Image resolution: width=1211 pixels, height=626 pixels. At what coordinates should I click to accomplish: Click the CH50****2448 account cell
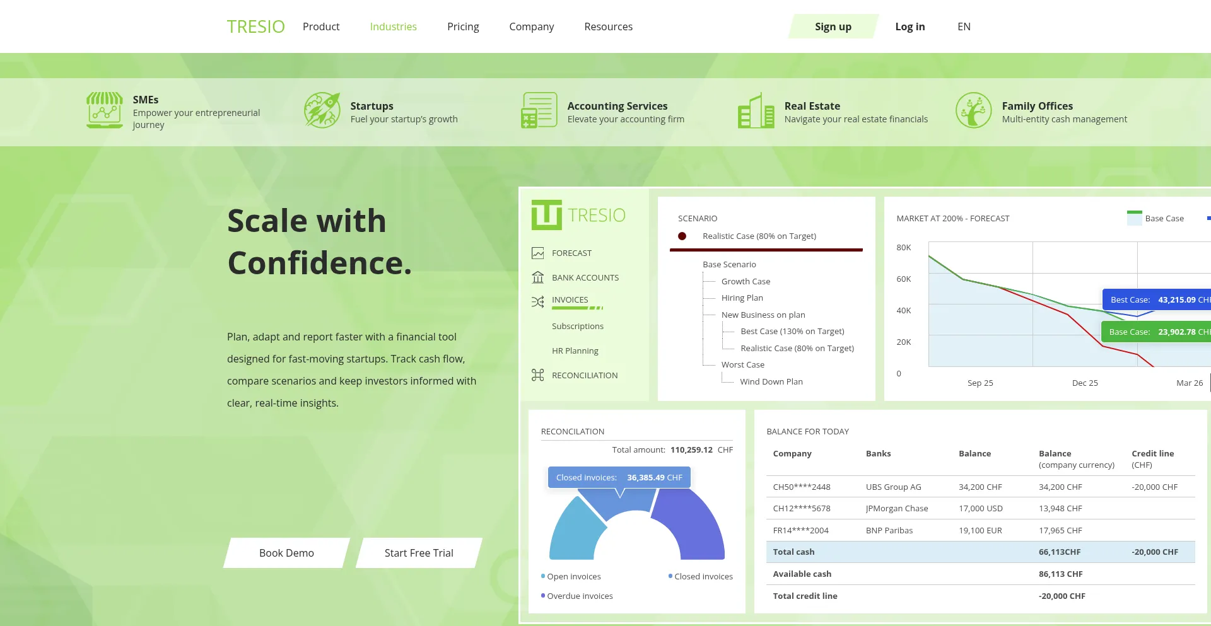802,487
